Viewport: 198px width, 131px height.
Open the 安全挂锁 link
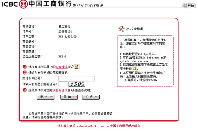[61, 67]
